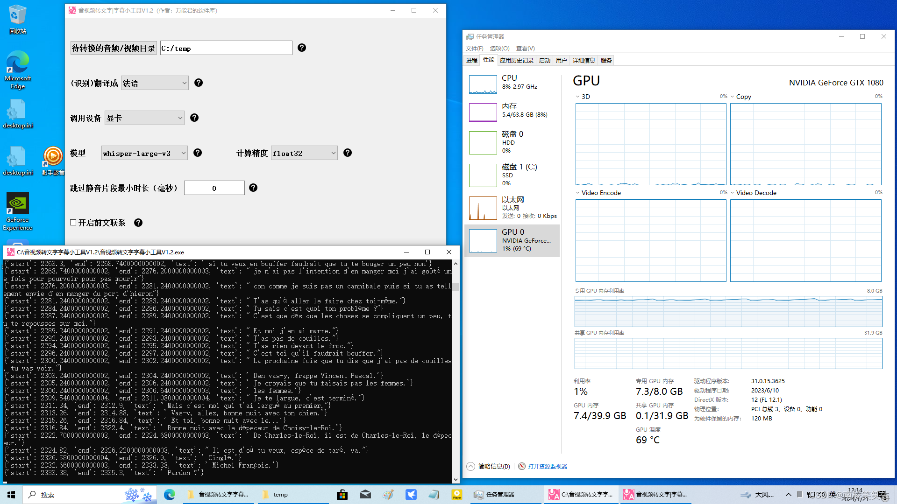Show hidden system tray icons chevron
This screenshot has height=504, width=897.
coord(789,495)
